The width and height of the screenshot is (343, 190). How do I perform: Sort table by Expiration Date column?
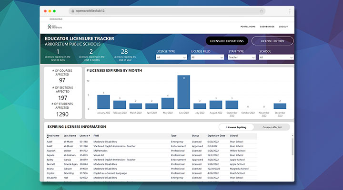(216, 136)
